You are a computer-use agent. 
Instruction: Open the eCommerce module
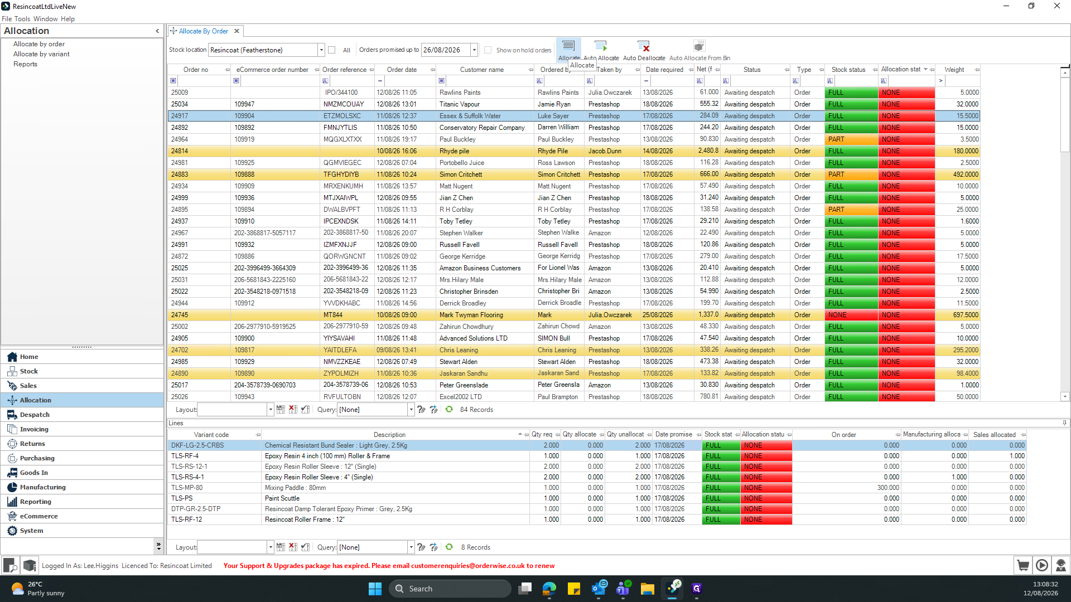point(82,516)
